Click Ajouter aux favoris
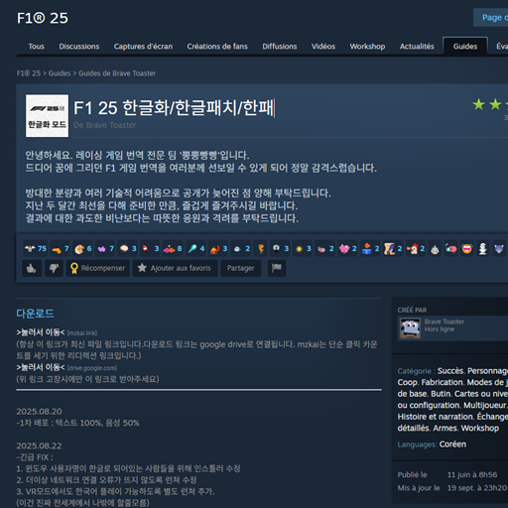This screenshot has height=508, width=508. (x=175, y=268)
